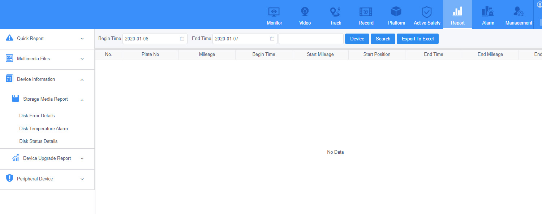Collapse the Device Information section chevron

pos(82,80)
